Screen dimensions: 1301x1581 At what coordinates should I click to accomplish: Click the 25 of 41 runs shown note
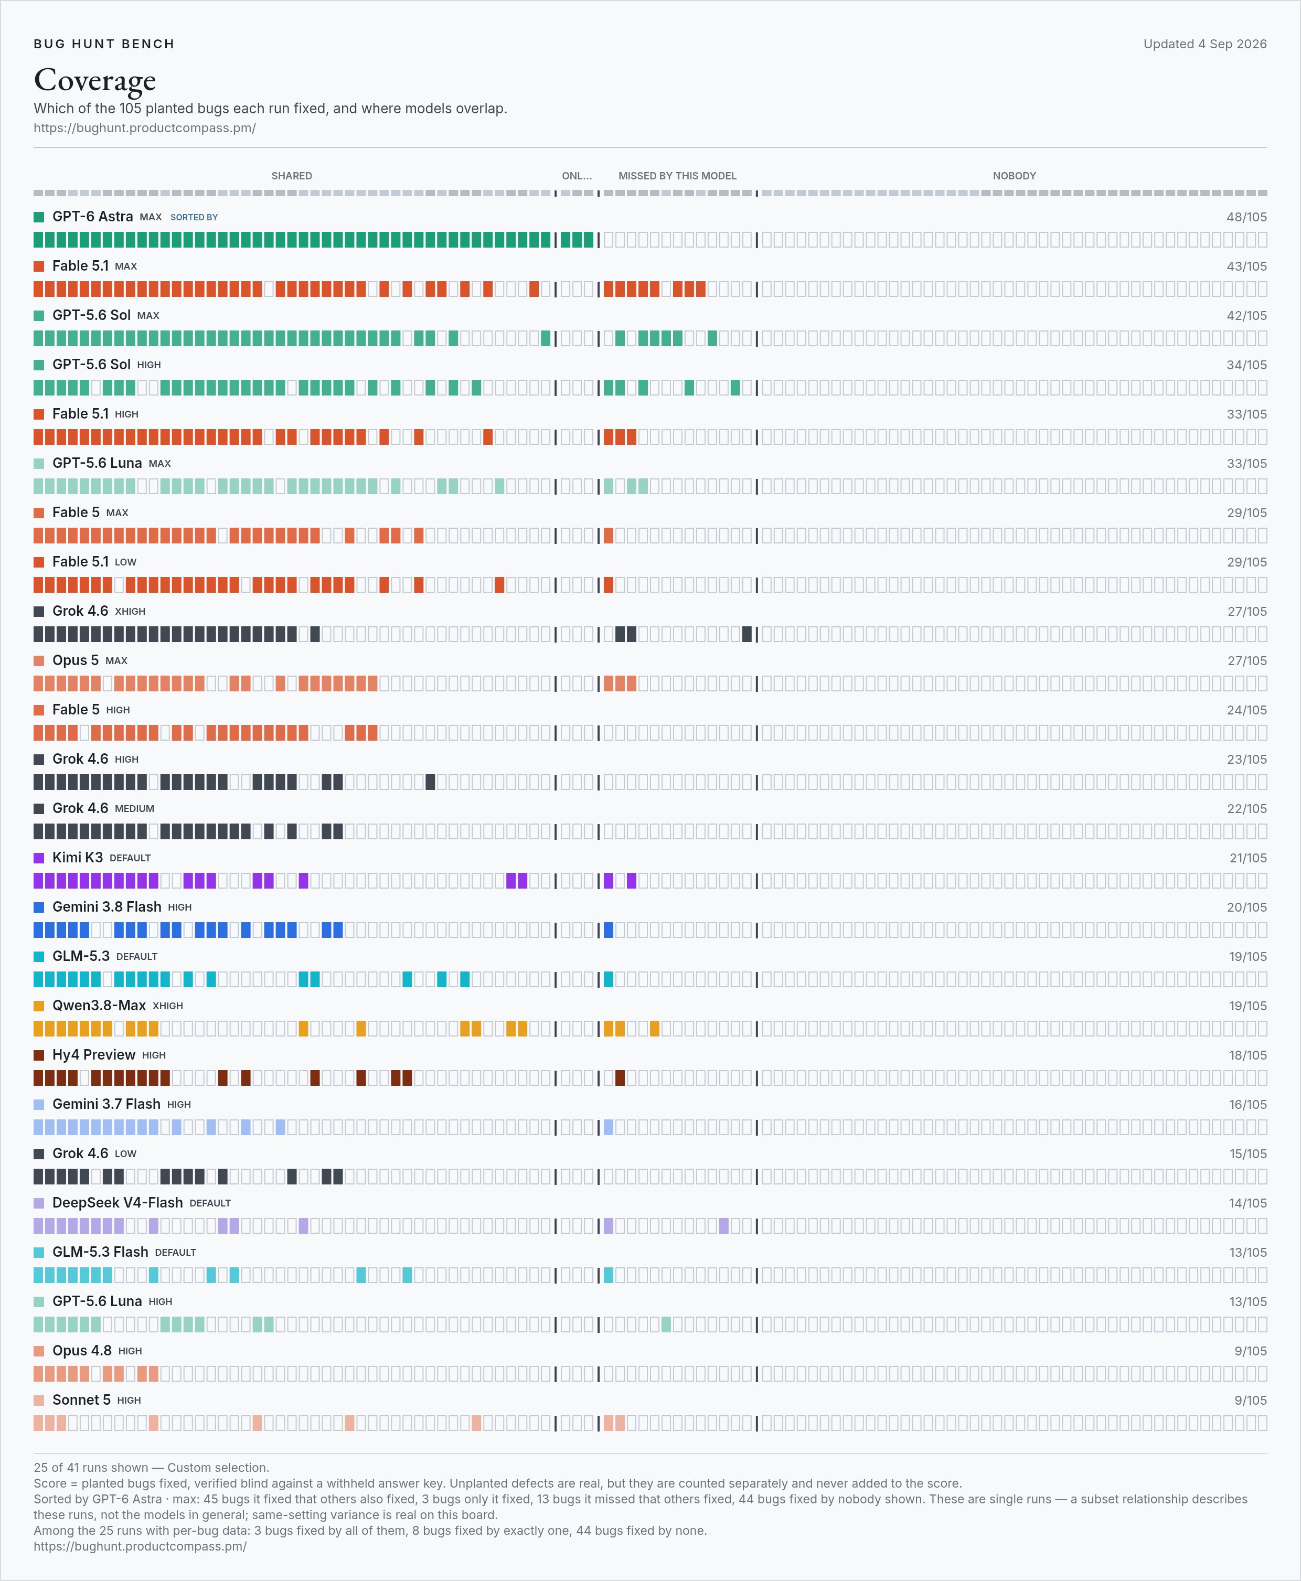[x=152, y=1468]
